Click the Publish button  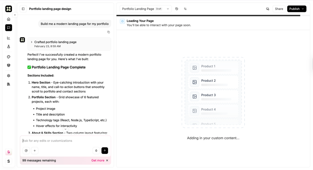pyautogui.click(x=296, y=9)
